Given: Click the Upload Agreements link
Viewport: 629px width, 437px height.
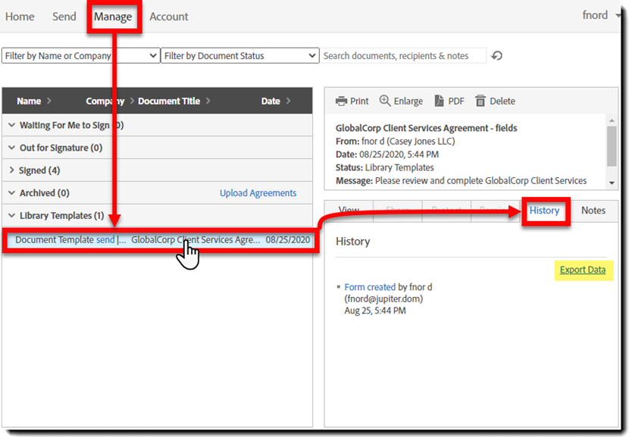Looking at the screenshot, I should coord(259,193).
